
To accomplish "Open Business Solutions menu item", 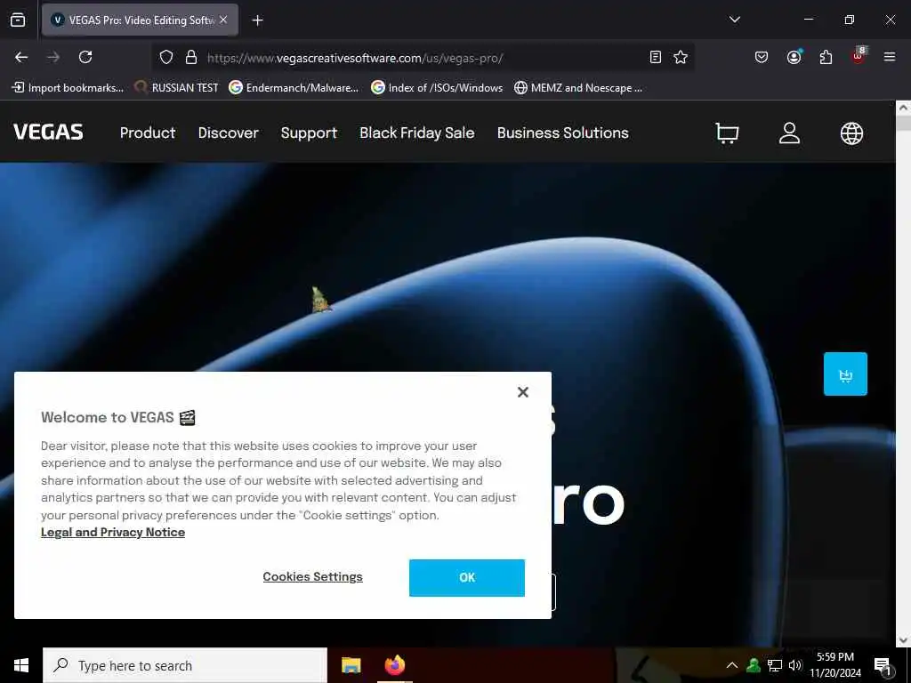I will (563, 133).
